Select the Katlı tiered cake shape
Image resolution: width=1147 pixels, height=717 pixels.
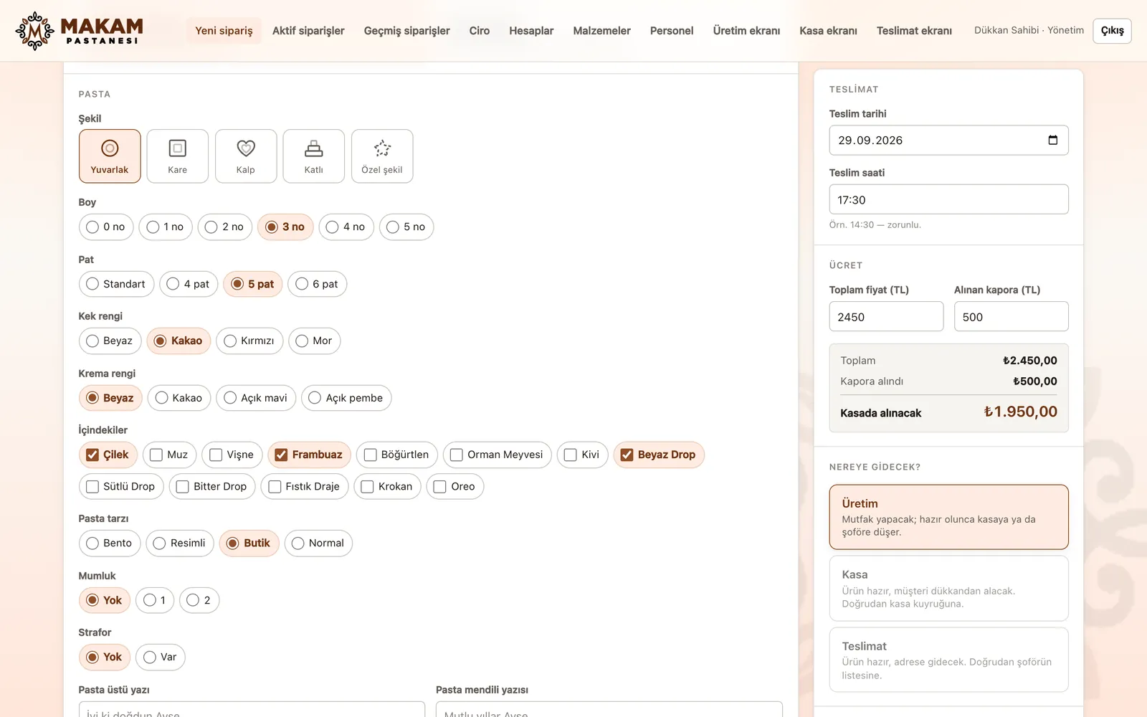pos(314,156)
